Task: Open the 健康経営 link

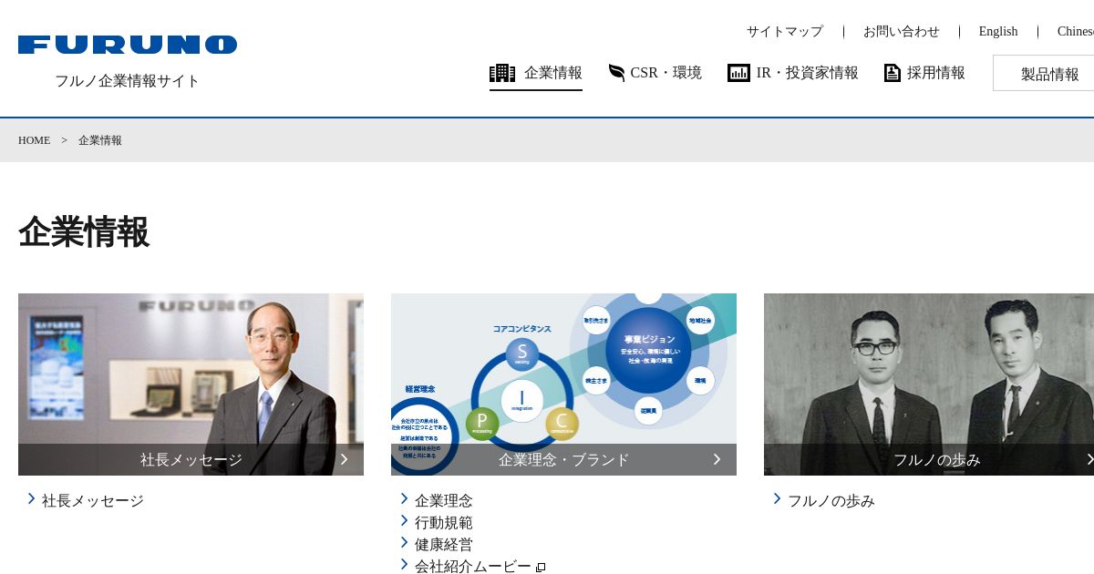Action: [x=444, y=544]
